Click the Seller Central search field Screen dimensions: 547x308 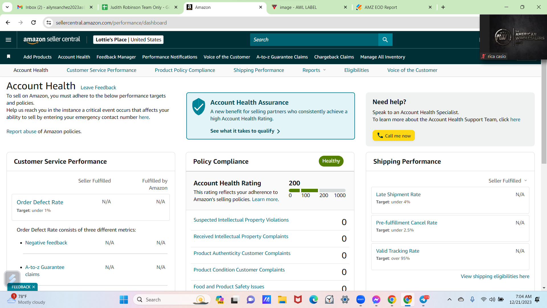(x=314, y=40)
